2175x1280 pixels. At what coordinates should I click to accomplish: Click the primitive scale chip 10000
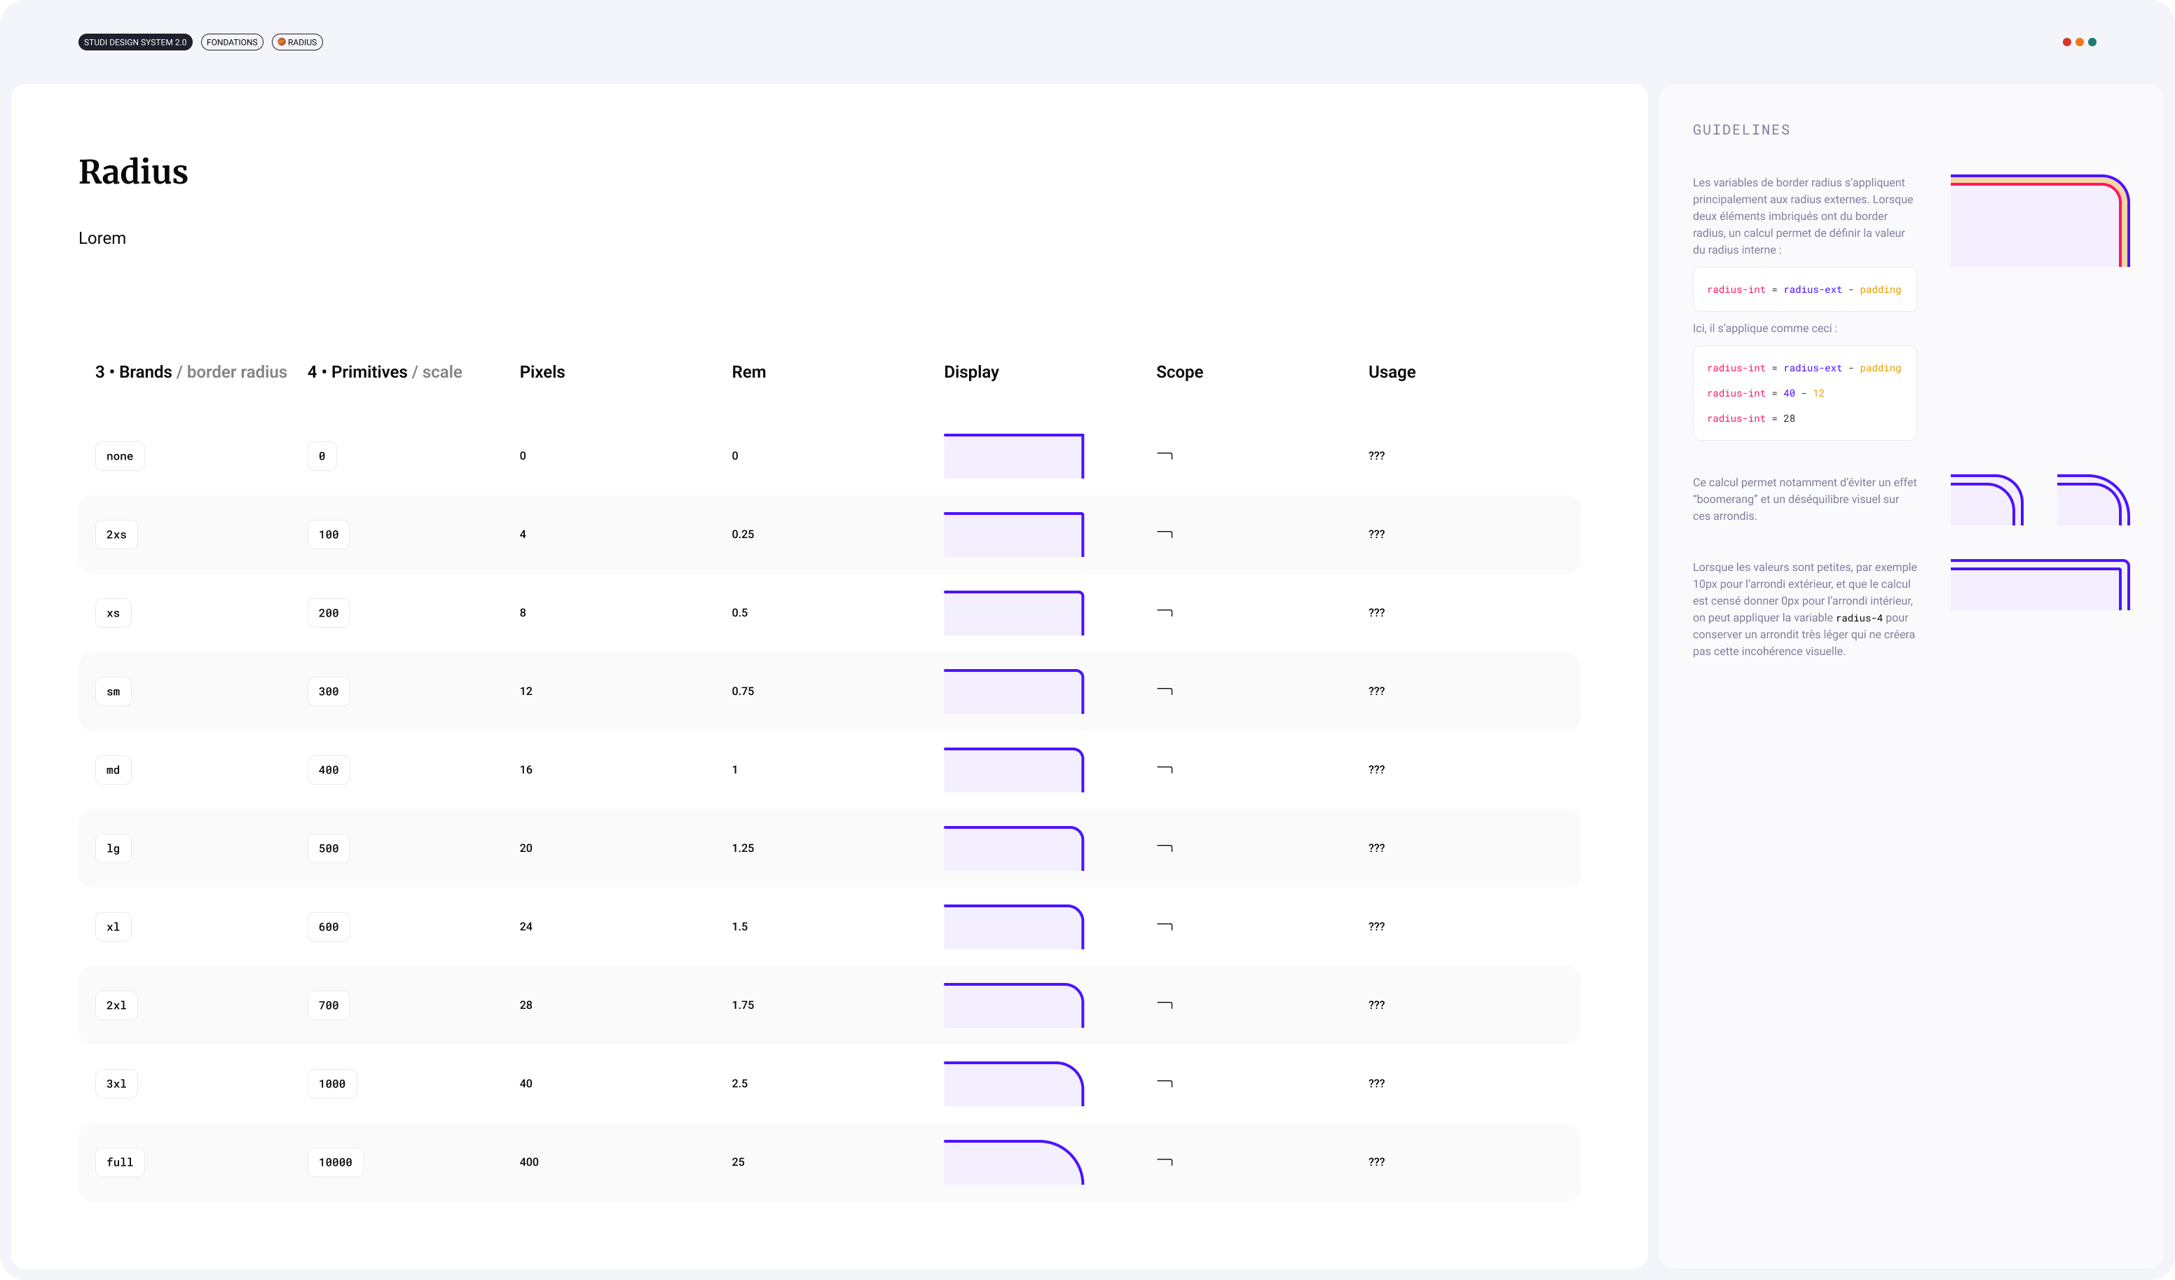(335, 1162)
